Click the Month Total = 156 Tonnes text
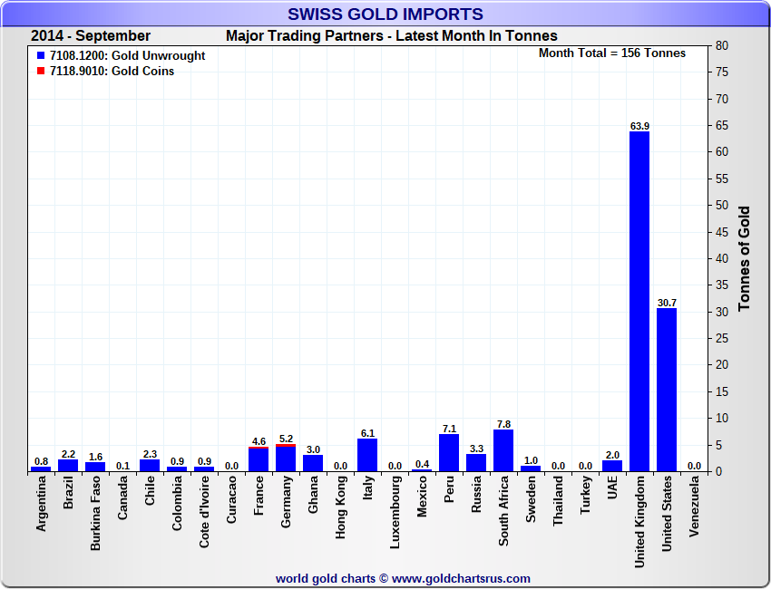 612,53
